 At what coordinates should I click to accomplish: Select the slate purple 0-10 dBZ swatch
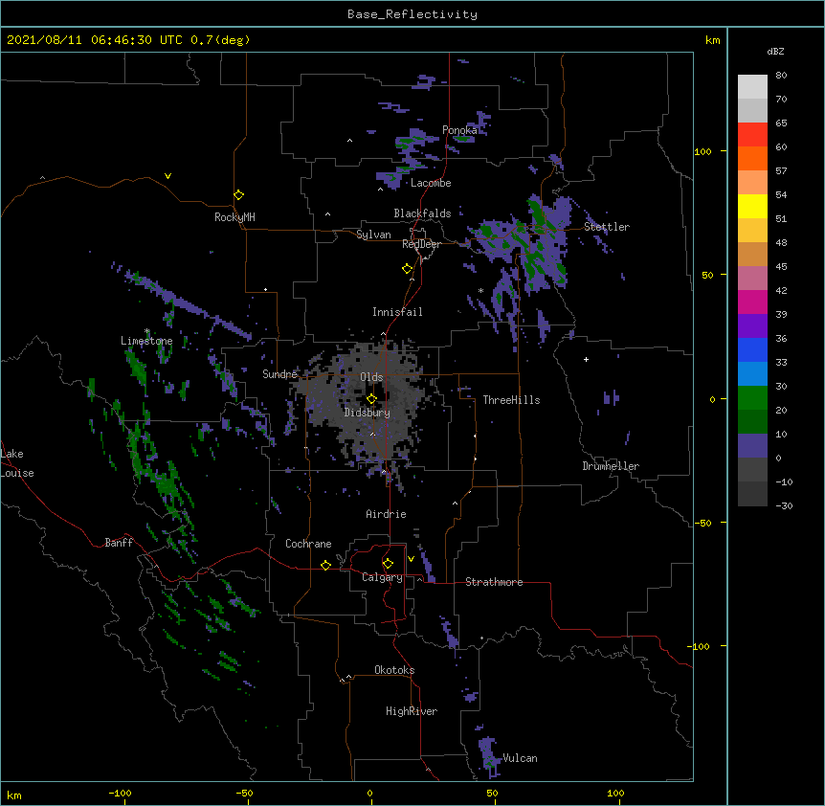click(x=752, y=446)
